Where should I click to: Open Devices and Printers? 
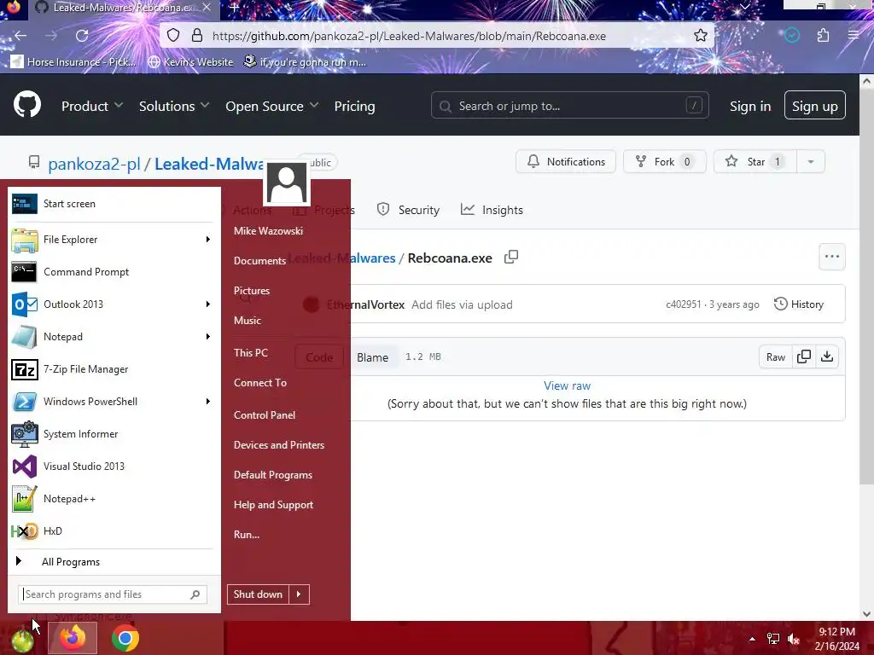tap(279, 445)
